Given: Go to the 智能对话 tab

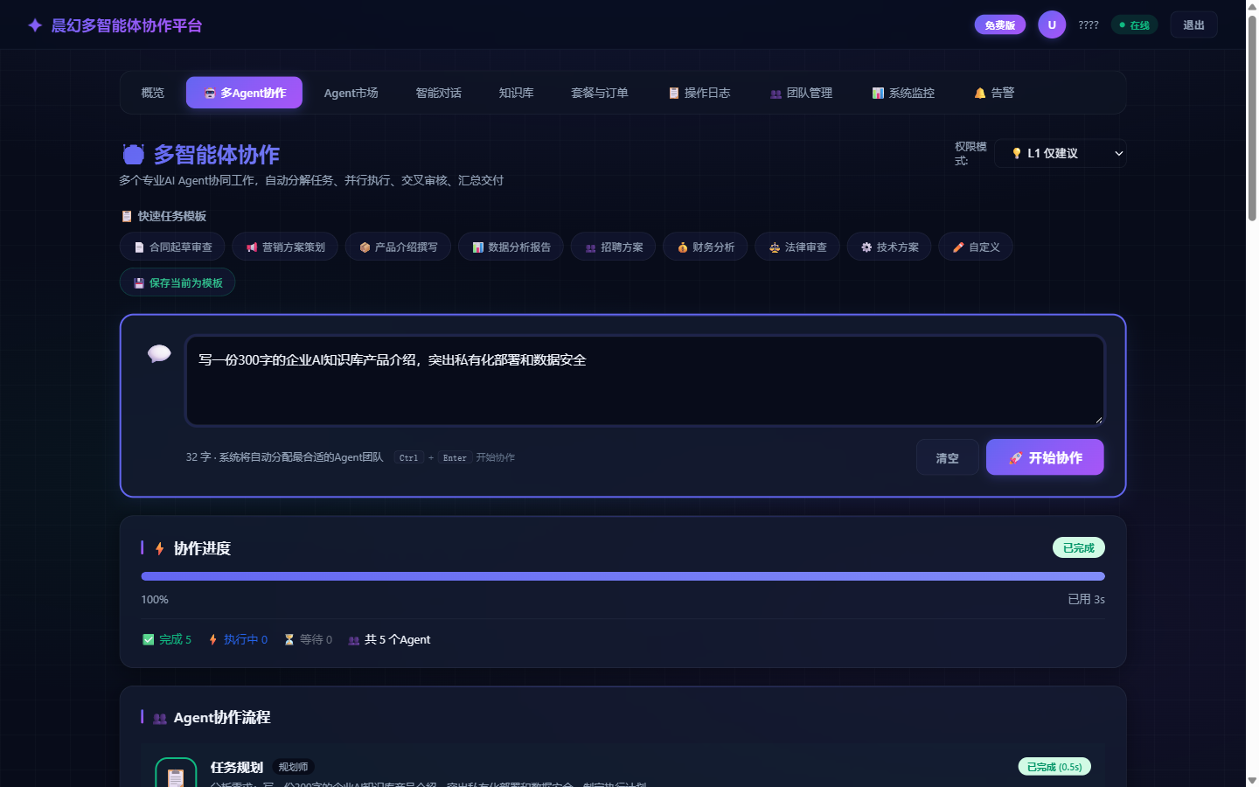Looking at the screenshot, I should click(x=438, y=93).
